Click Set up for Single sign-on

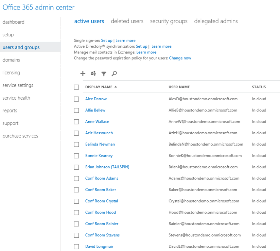coord(107,41)
